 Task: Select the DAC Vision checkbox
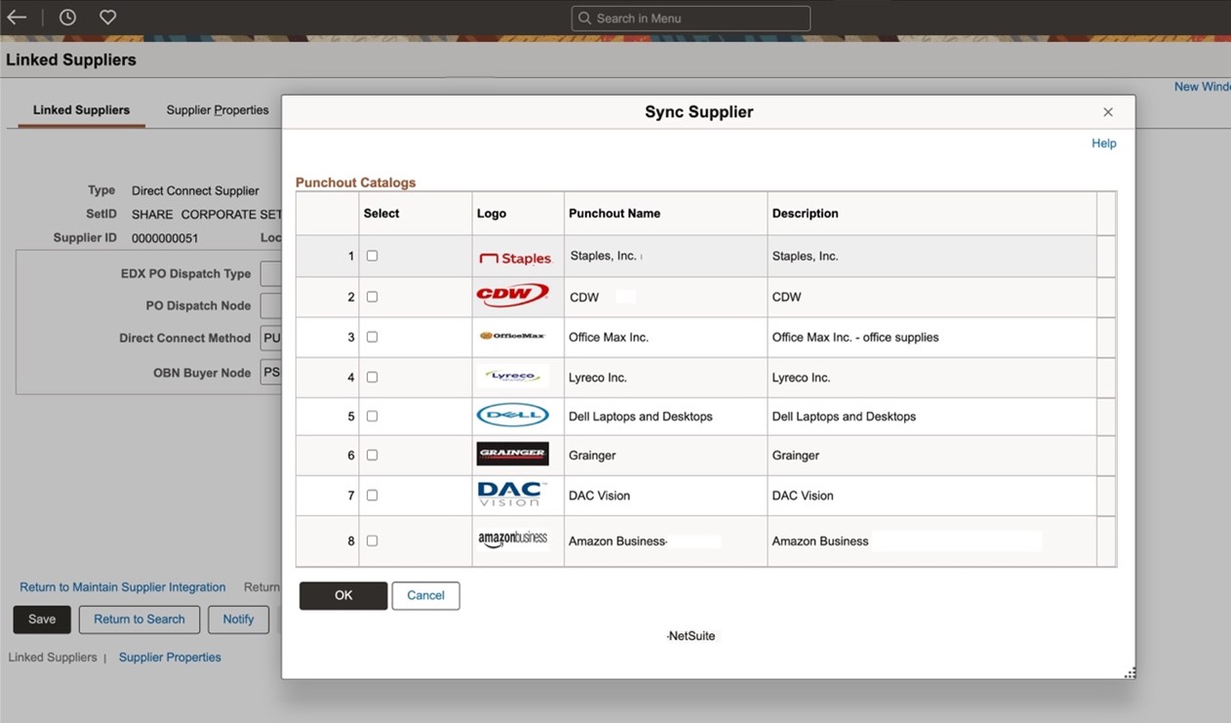click(x=372, y=496)
